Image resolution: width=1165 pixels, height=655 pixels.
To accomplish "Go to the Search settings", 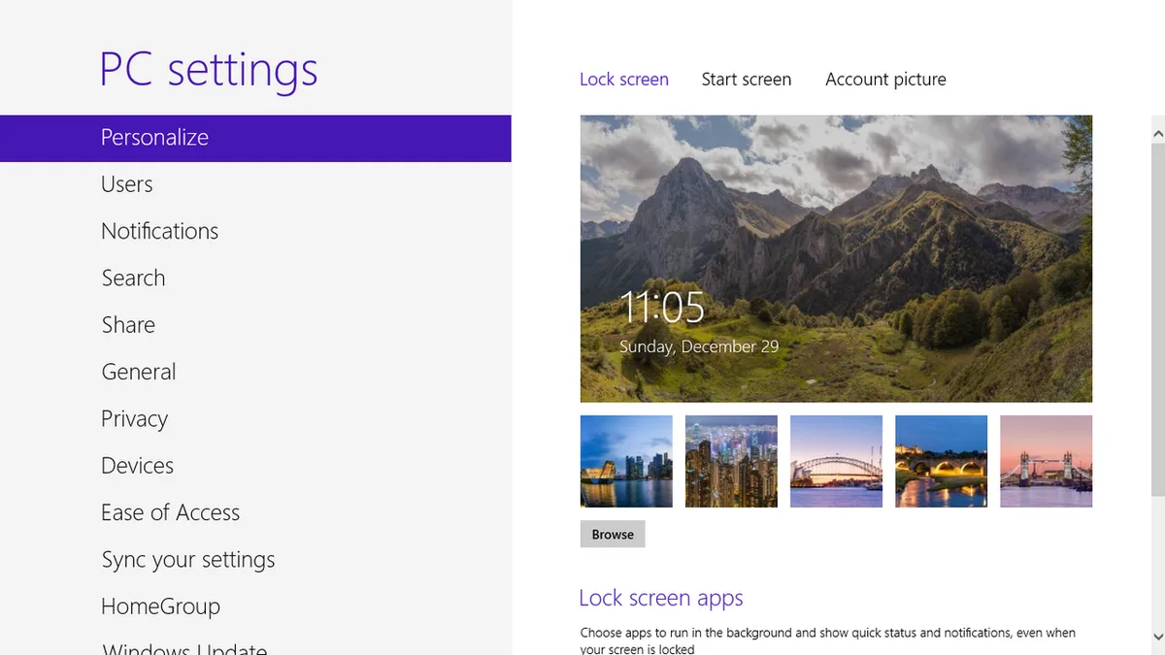I will (x=133, y=278).
